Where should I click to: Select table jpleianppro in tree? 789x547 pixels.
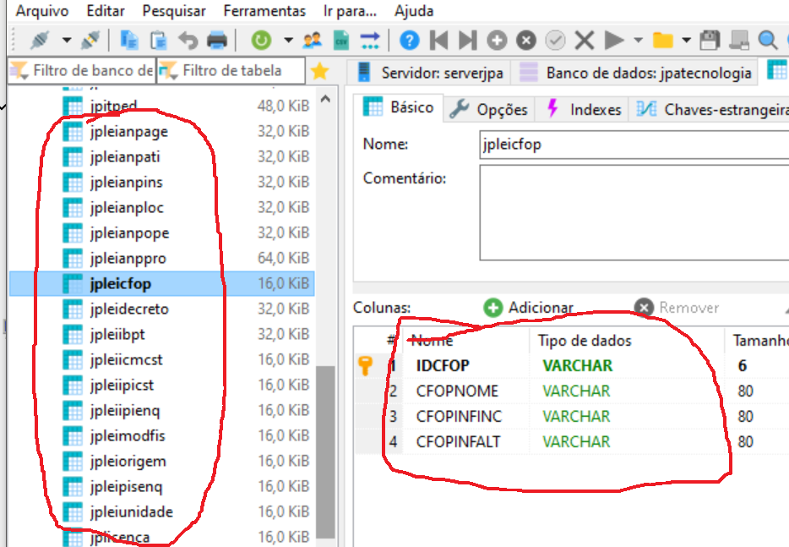coord(128,259)
